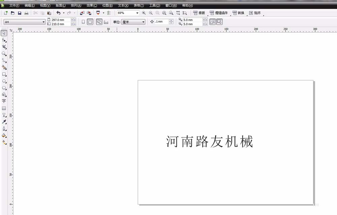Open the 工具(O) menu
The height and width of the screenshot is (215, 337).
pos(155,5)
